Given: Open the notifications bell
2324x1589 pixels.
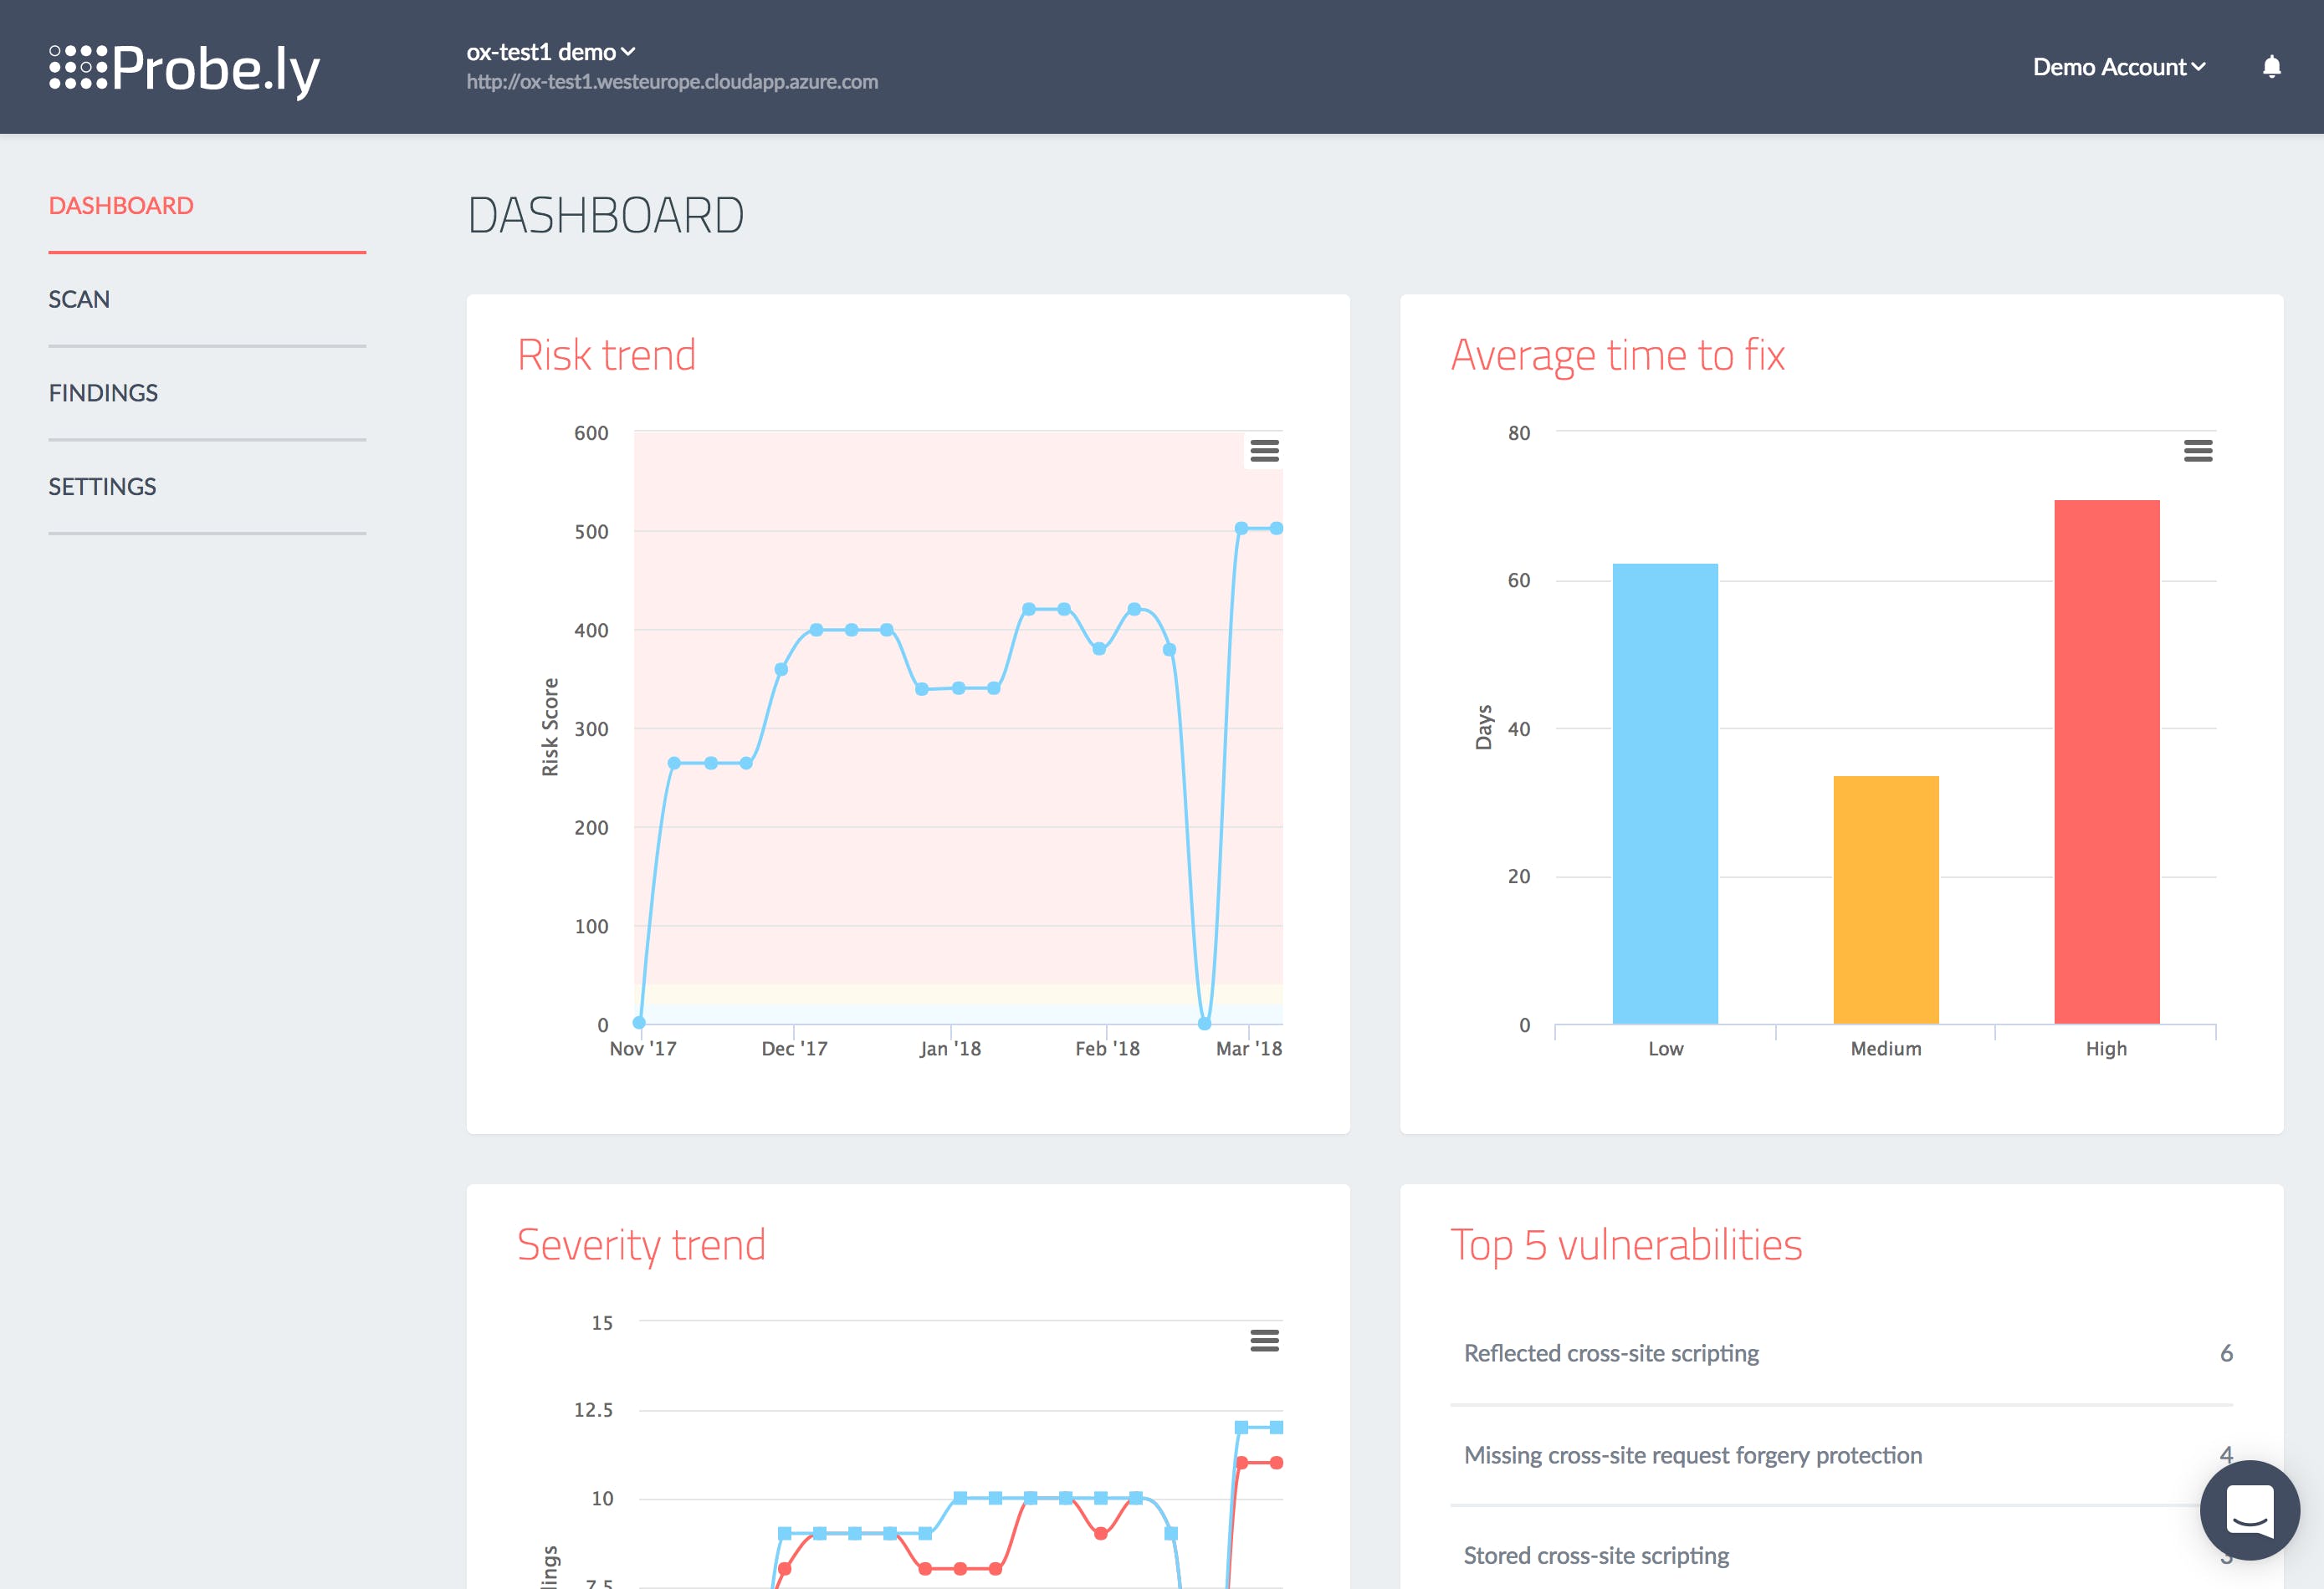Looking at the screenshot, I should 2271,67.
